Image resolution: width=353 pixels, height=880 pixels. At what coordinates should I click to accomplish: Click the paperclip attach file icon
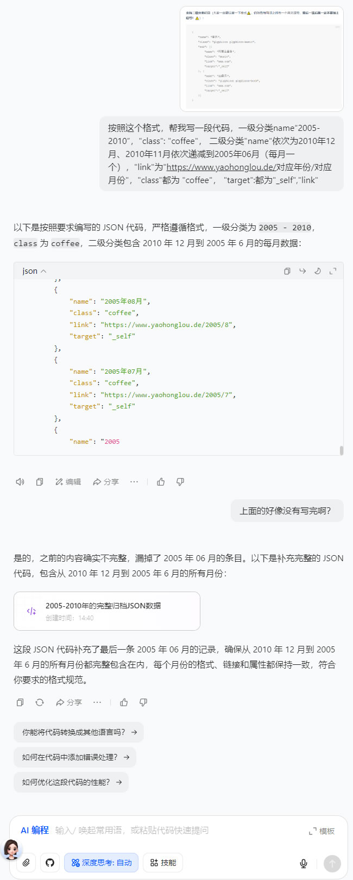click(26, 863)
